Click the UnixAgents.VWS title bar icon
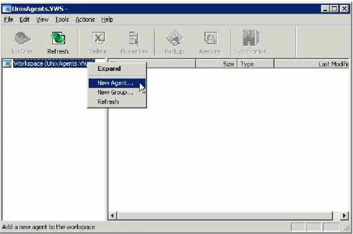This screenshot has height=234, width=353. 7,9
